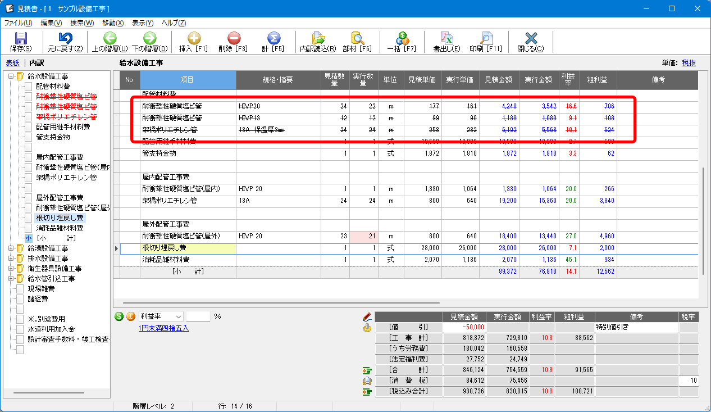This screenshot has width=711, height=412.
Task: Click the main table's vertical scrollbar
Action: click(702, 220)
